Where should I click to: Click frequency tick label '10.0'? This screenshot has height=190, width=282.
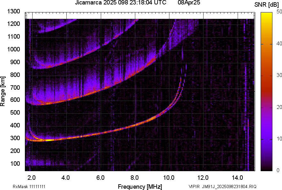169,178
